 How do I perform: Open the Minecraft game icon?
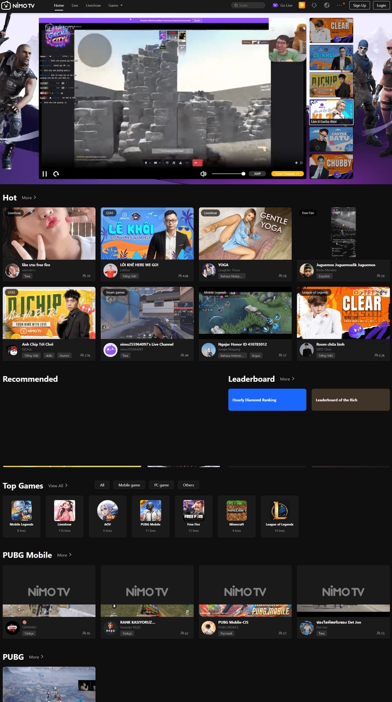237,511
